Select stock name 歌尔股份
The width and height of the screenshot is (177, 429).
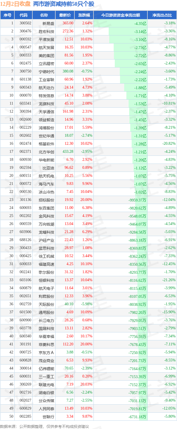(46, 272)
